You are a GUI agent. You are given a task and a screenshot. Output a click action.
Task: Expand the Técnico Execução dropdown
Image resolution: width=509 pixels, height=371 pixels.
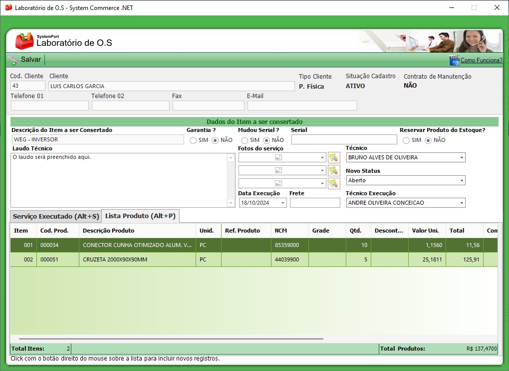pos(462,203)
